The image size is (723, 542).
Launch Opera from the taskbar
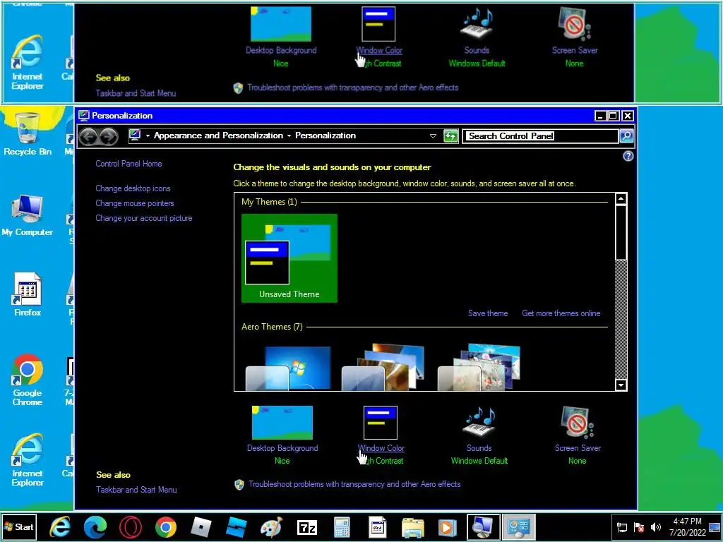coord(130,527)
